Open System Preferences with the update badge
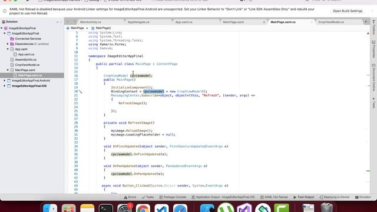Image resolution: width=377 pixels, height=212 pixels. [x=124, y=208]
